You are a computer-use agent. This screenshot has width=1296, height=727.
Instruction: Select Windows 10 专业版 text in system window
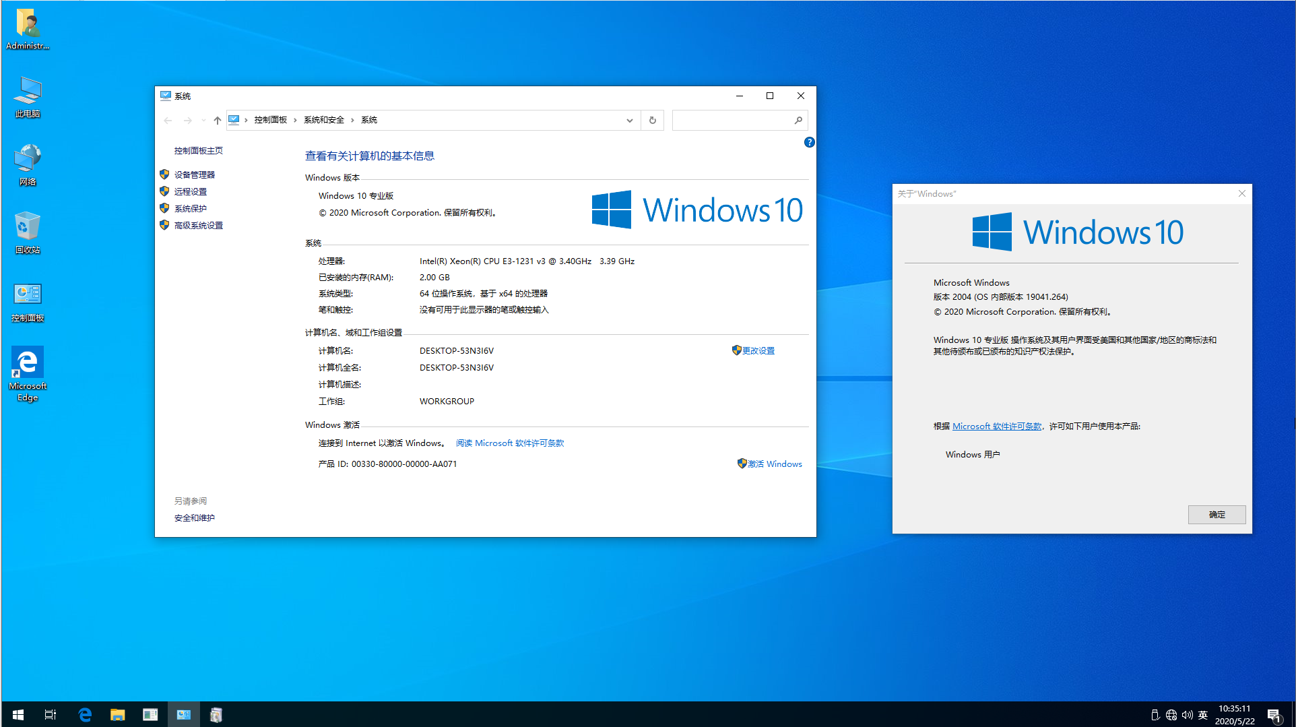pos(356,196)
